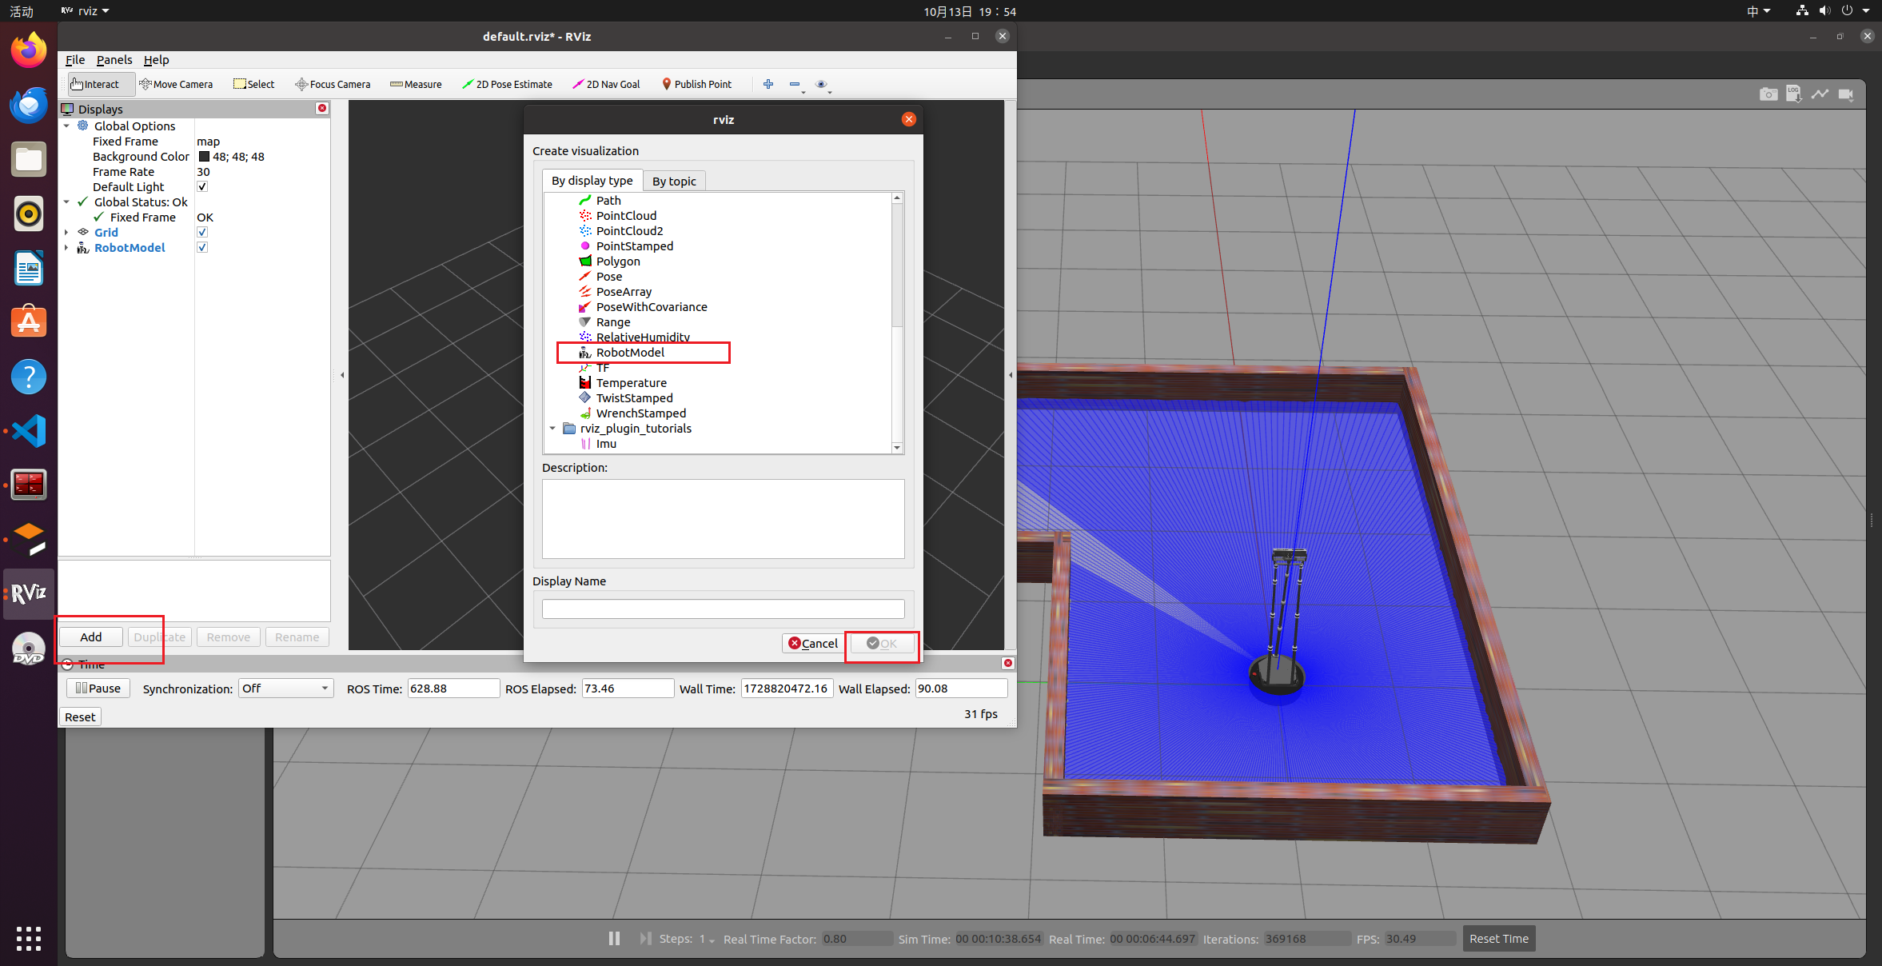1882x966 pixels.
Task: Collapse the Global Options tree node
Action: tap(66, 126)
